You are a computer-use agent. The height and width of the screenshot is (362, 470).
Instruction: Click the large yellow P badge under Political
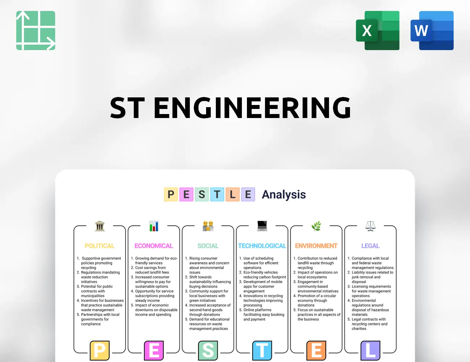pyautogui.click(x=99, y=350)
